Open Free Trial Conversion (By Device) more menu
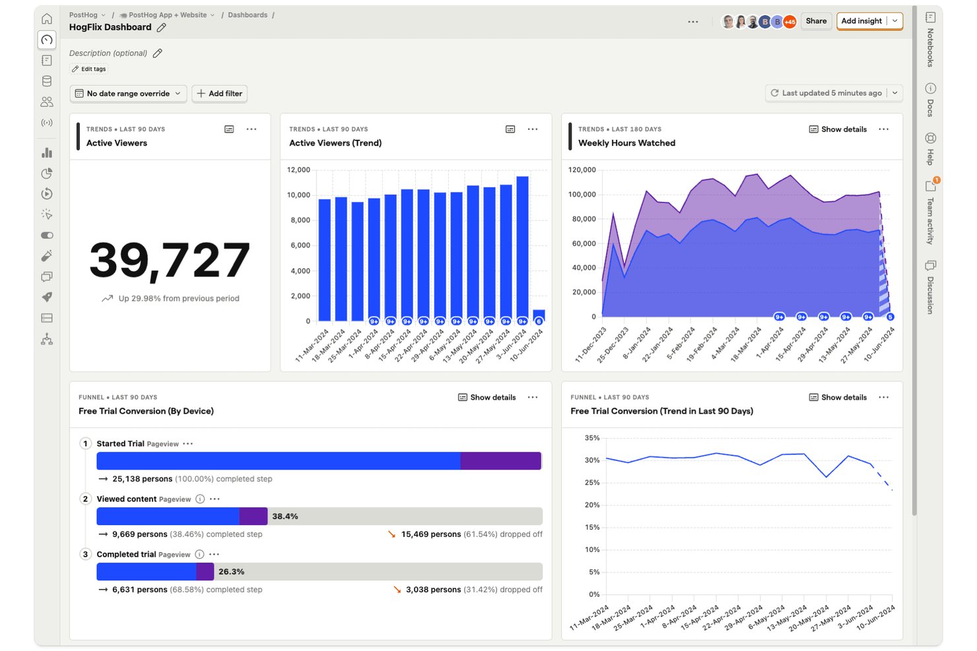This screenshot has width=977, height=651. (533, 397)
